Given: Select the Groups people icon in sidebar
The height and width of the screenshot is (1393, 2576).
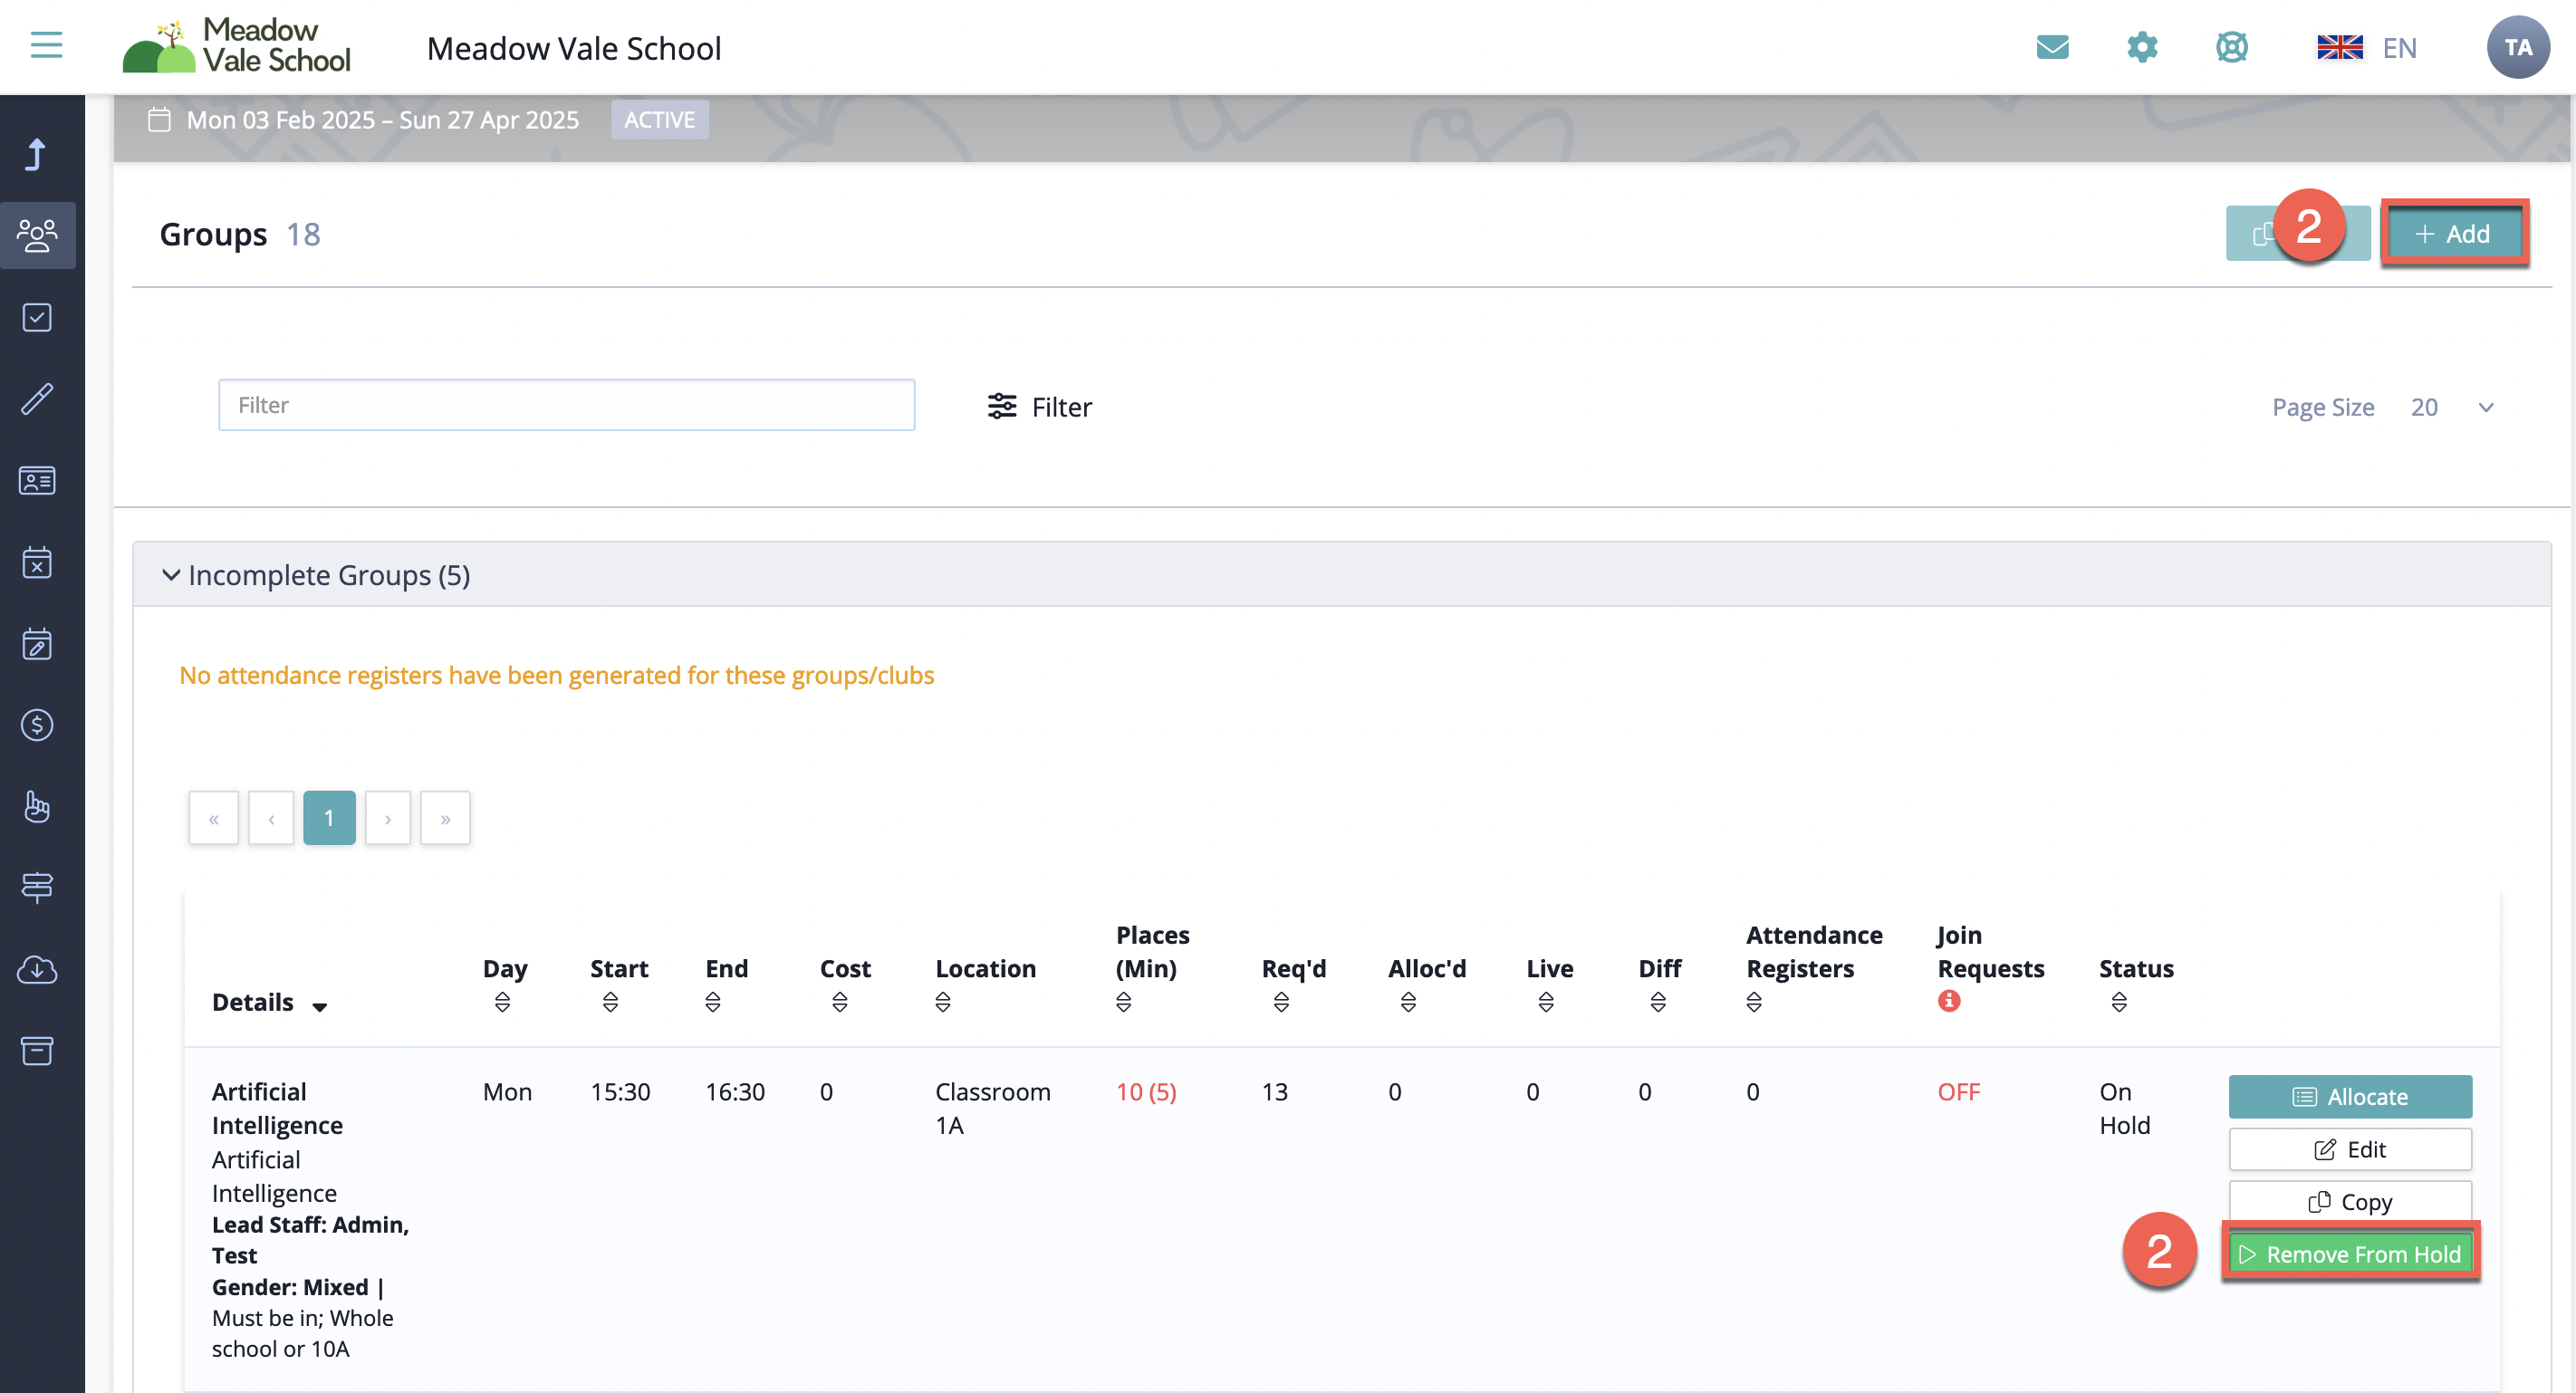Looking at the screenshot, I should (x=37, y=235).
